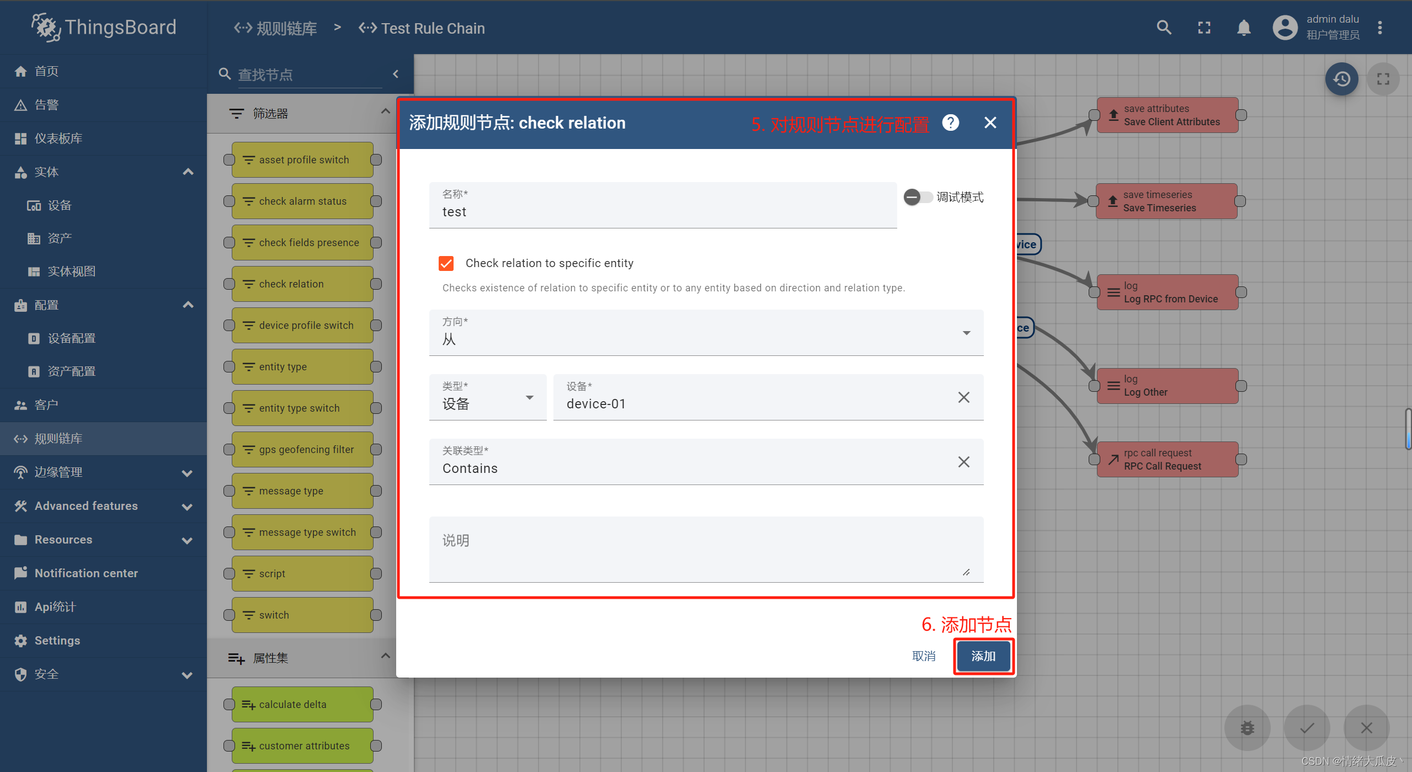Open rule chain version history button
This screenshot has height=772, width=1412.
tap(1341, 79)
